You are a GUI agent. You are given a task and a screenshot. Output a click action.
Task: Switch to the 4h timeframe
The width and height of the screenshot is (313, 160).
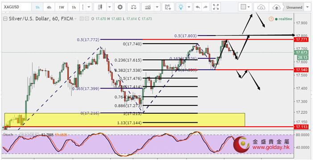49,8
